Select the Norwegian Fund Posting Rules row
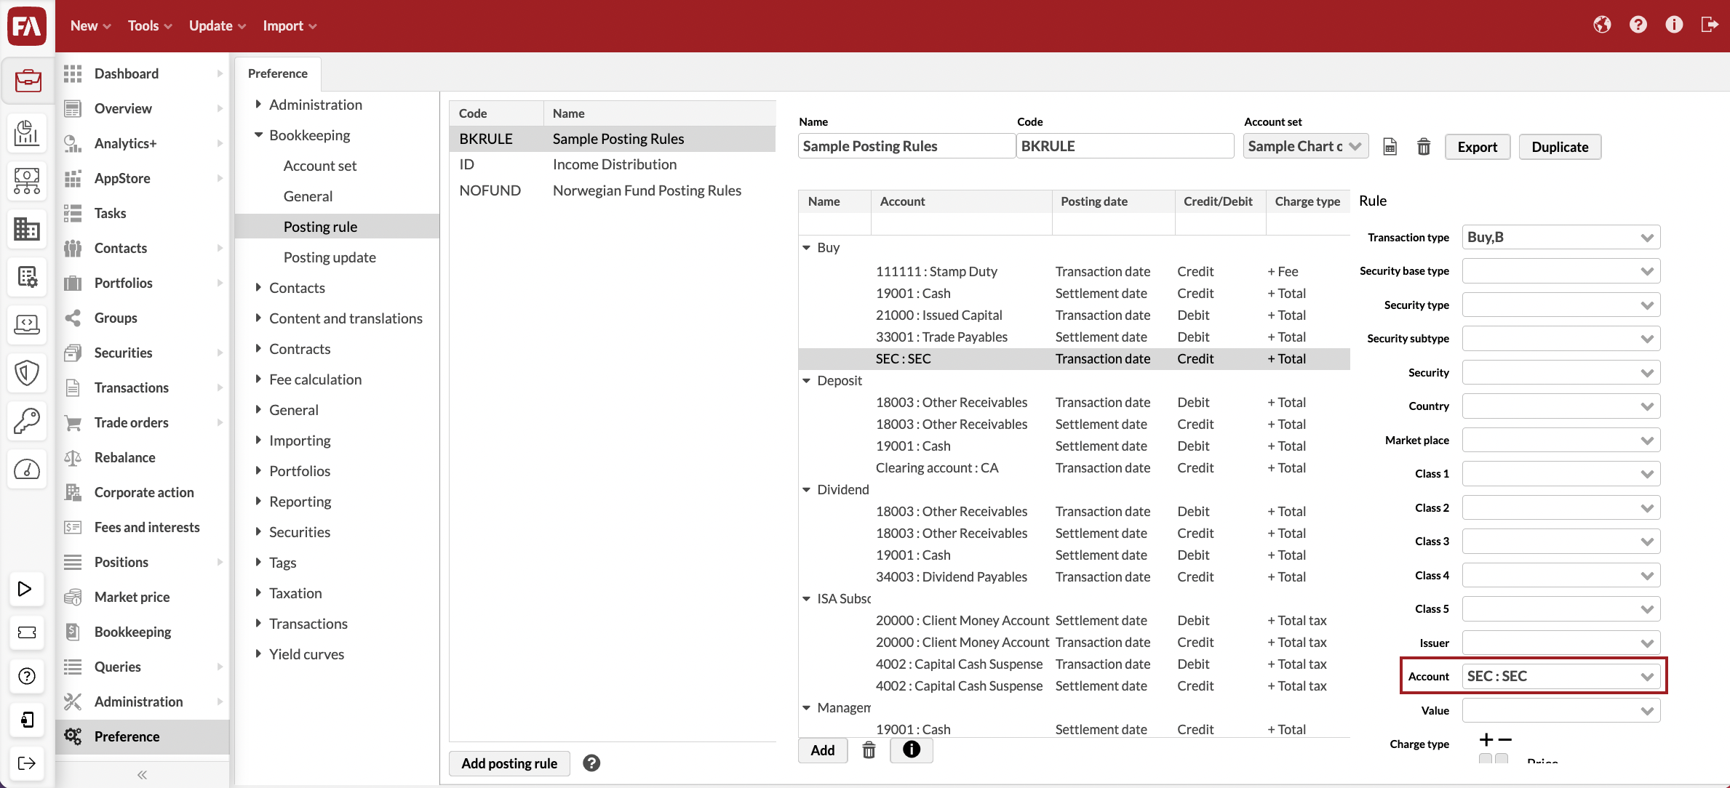Image resolution: width=1730 pixels, height=788 pixels. point(613,190)
